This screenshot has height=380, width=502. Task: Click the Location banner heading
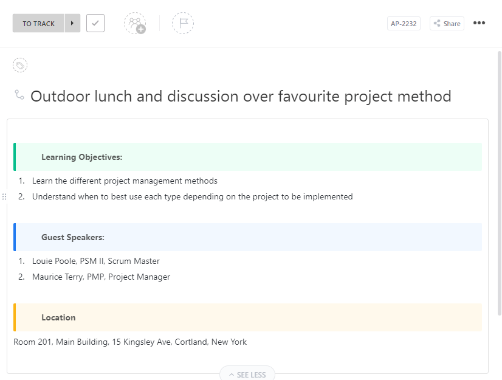58,317
